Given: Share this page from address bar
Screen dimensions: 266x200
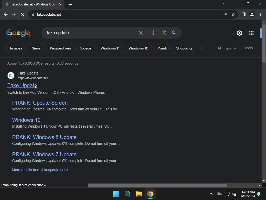Looking at the screenshot, I should 225,15.
